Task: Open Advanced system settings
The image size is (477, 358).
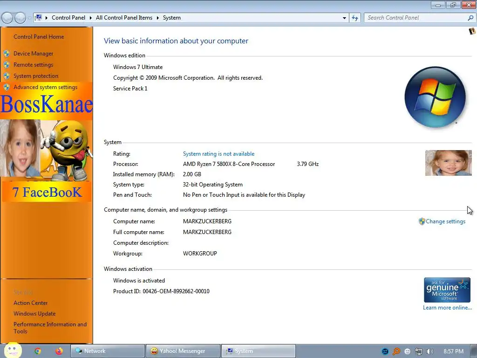Action: pyautogui.click(x=45, y=87)
